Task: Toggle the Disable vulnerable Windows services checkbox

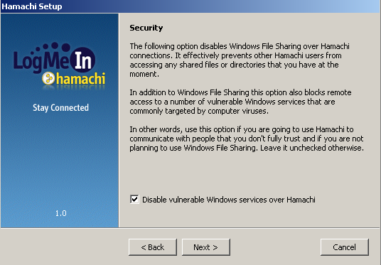Action: pos(134,200)
